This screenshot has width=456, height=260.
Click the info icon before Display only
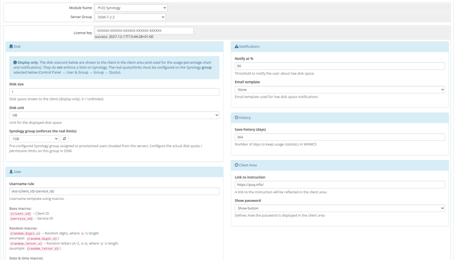coord(15,62)
